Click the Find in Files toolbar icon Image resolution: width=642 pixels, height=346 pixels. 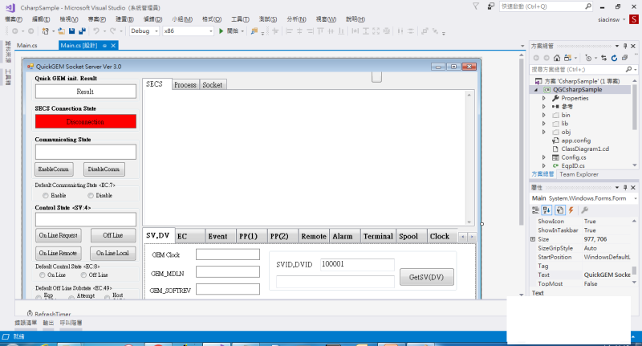coord(254,31)
